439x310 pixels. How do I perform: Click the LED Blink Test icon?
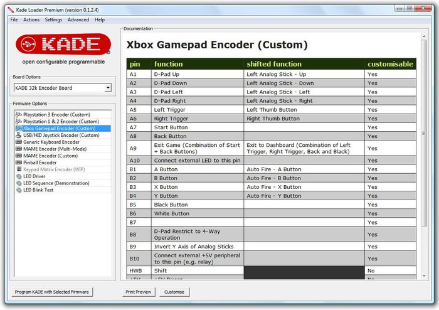pyautogui.click(x=19, y=190)
